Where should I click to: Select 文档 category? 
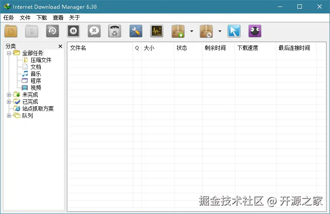[x=36, y=67]
